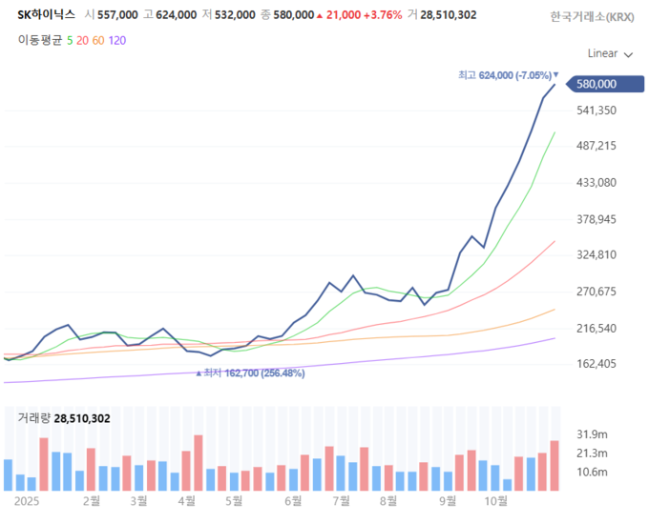
Task: Click the rightmost red volume bar
Action: click(x=555, y=466)
